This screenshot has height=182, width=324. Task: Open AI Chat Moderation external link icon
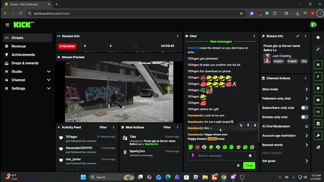(307, 126)
